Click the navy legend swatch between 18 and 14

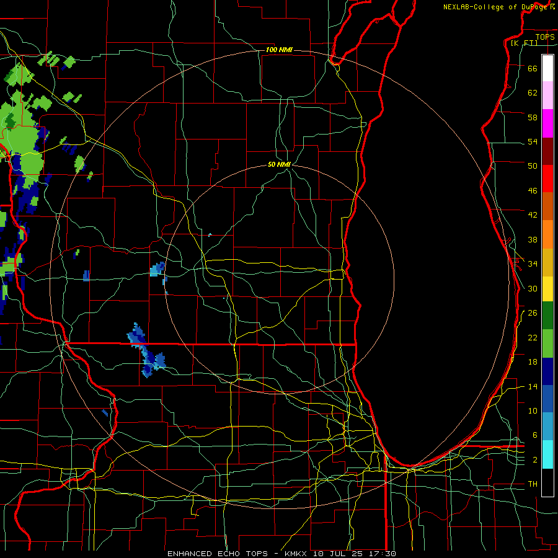point(547,371)
